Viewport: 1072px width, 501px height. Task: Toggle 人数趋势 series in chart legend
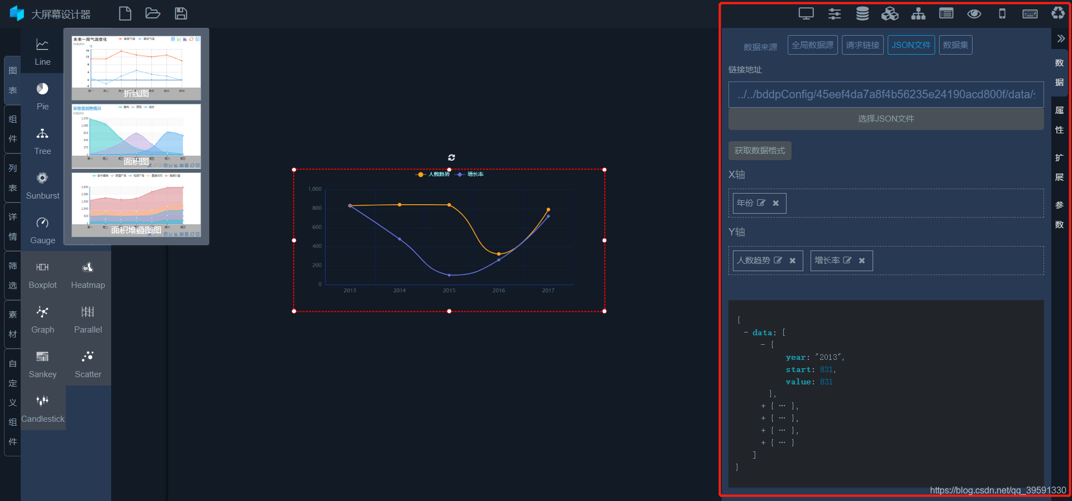pyautogui.click(x=433, y=174)
